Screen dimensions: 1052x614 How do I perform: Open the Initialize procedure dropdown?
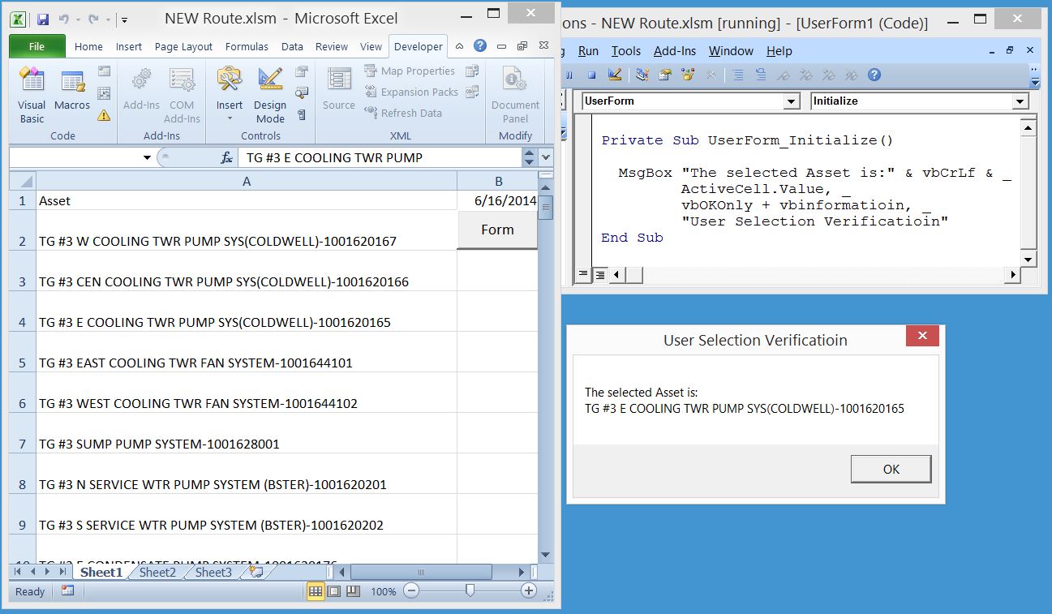(x=1020, y=101)
